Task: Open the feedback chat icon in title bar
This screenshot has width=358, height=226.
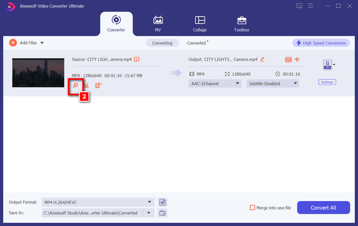Action: tap(299, 6)
